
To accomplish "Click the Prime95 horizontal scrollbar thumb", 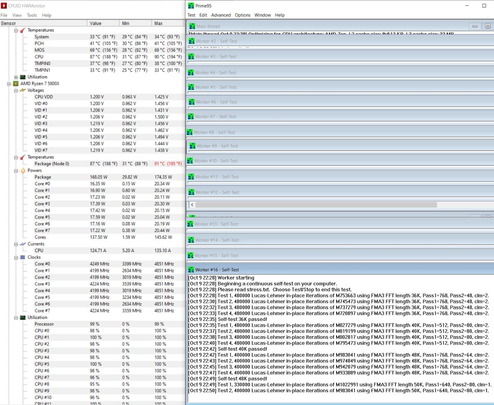I will pos(316,205).
